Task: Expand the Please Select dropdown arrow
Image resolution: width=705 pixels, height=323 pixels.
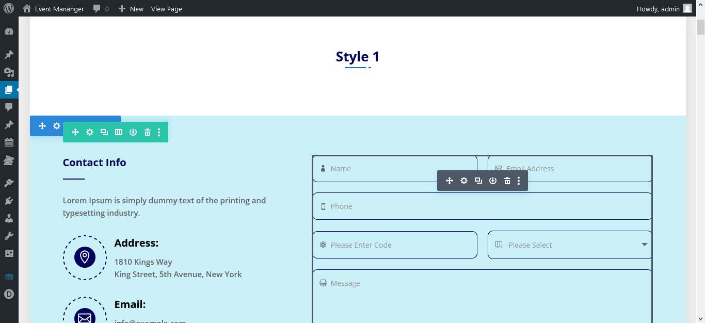Action: tap(645, 245)
